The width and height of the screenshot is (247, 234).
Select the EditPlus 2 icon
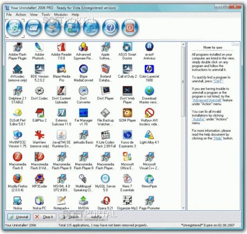click(39, 113)
